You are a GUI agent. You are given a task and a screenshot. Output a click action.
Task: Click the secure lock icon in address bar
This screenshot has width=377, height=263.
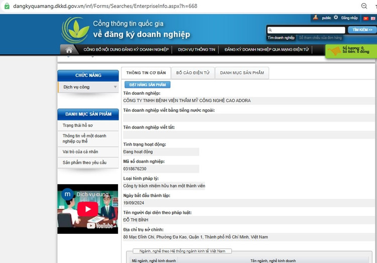pyautogui.click(x=7, y=6)
